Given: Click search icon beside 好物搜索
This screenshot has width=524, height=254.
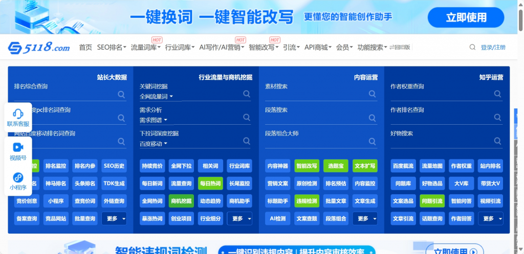Looking at the screenshot, I should (x=497, y=142).
